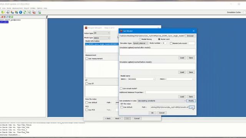The width and height of the screenshot is (246, 138).
Task: Click Cancel in the Set Model dialog
Action: point(161,113)
